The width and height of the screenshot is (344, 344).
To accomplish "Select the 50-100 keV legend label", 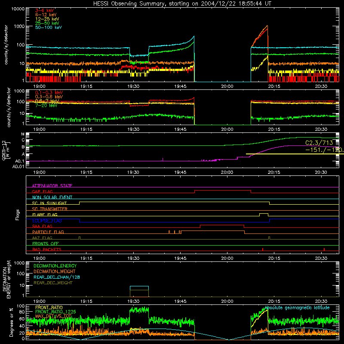I will pyautogui.click(x=49, y=28).
